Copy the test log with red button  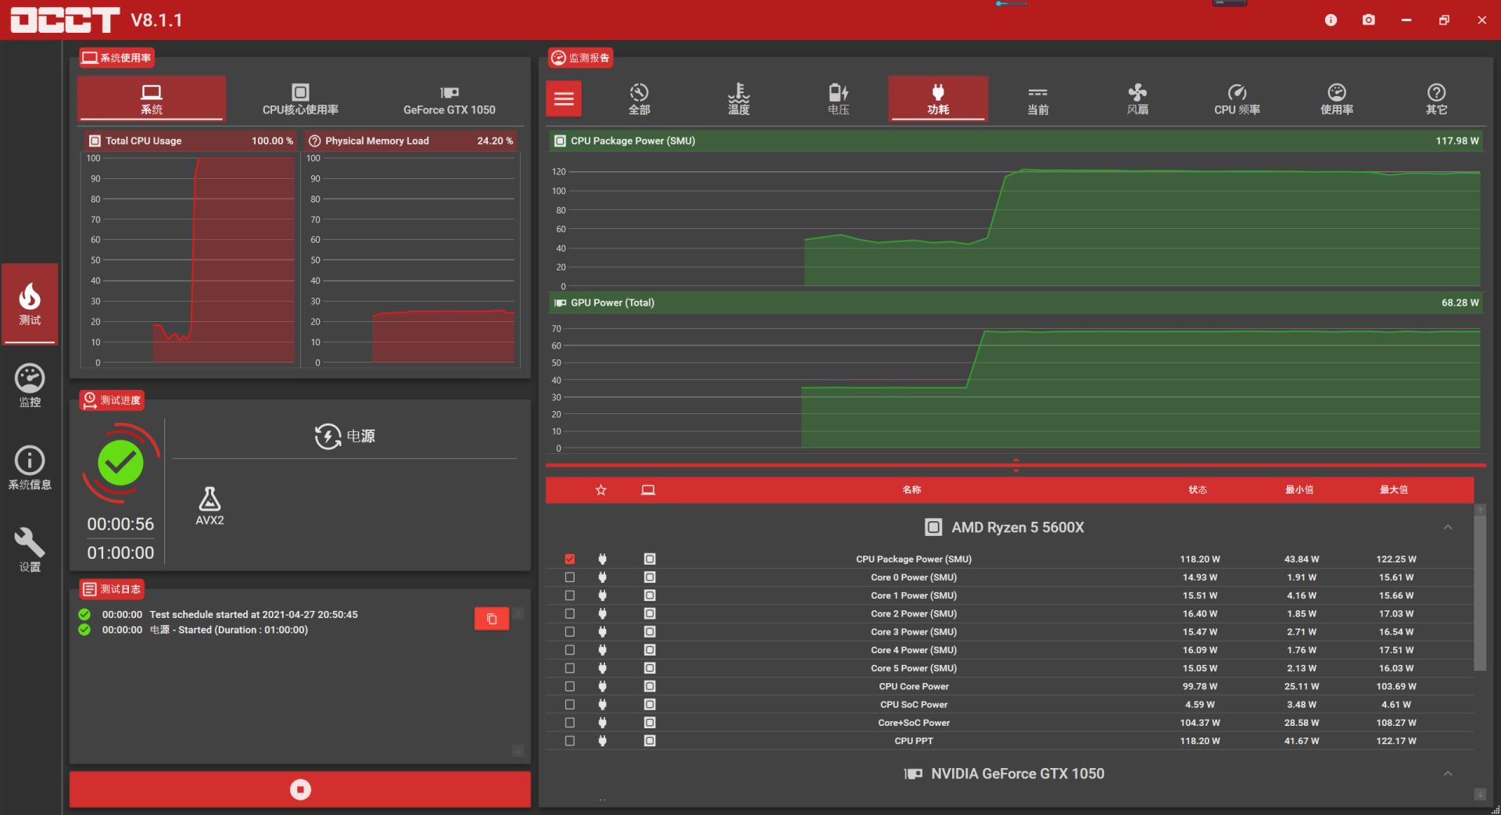491,619
